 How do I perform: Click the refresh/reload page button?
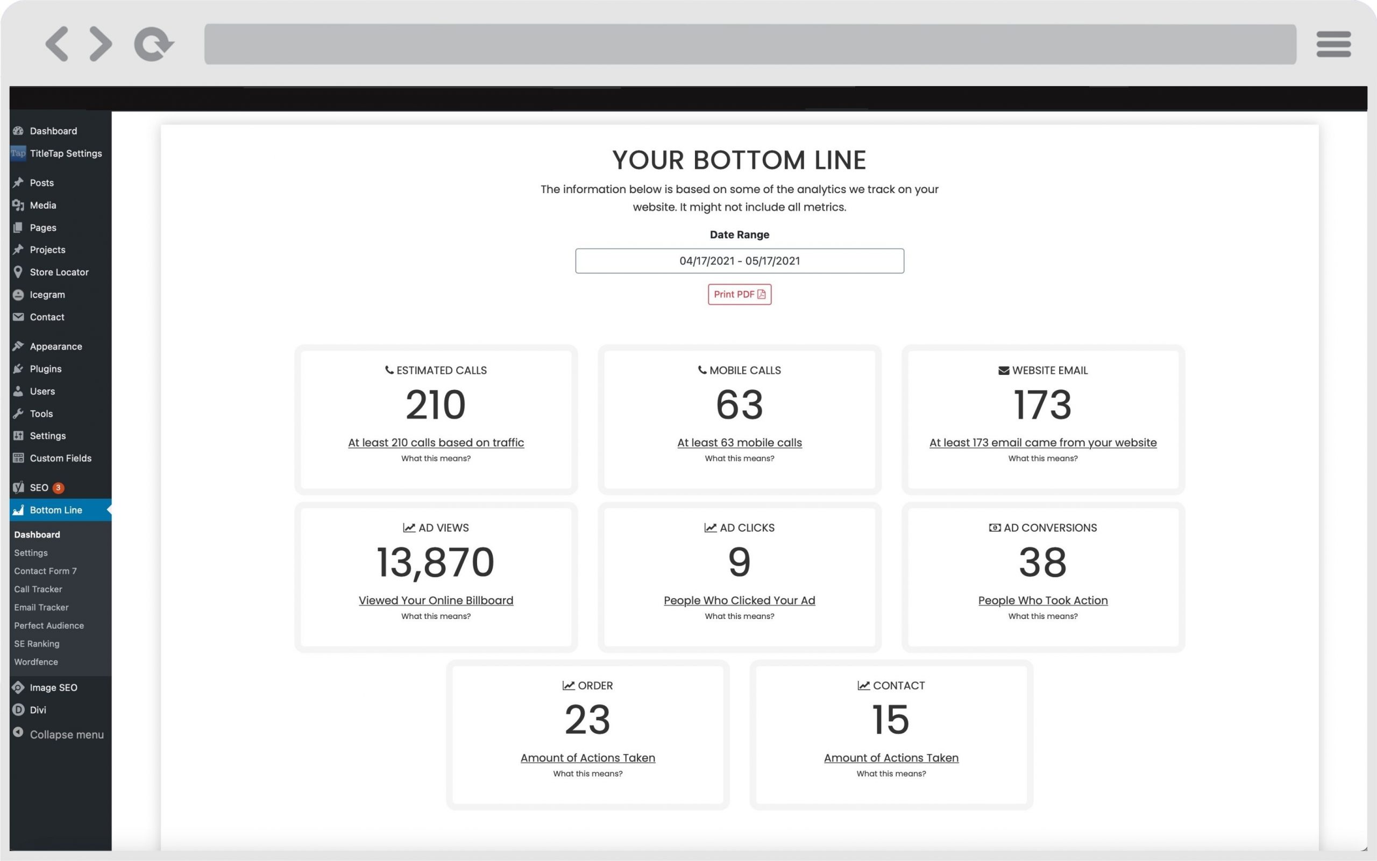click(x=153, y=44)
